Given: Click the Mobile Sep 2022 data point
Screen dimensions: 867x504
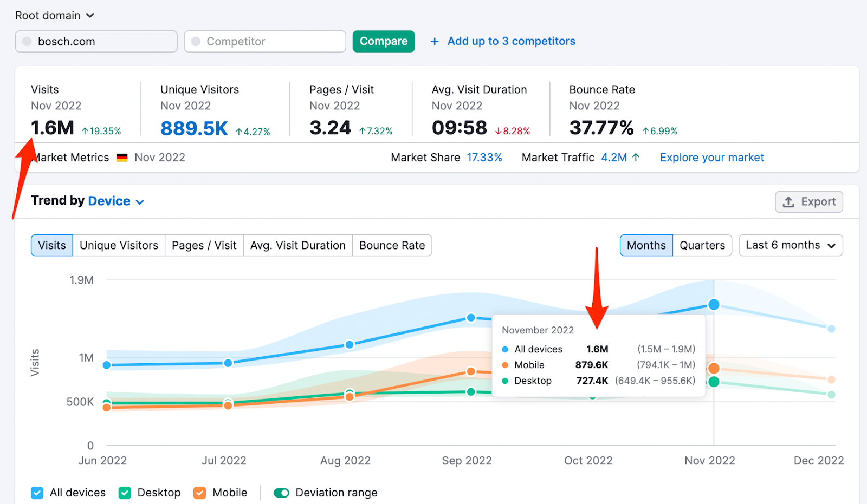Looking at the screenshot, I should [x=471, y=371].
